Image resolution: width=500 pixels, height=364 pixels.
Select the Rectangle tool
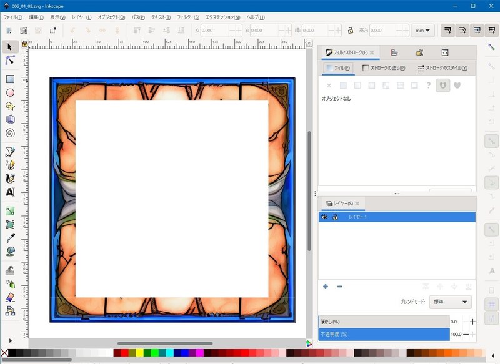click(x=10, y=79)
